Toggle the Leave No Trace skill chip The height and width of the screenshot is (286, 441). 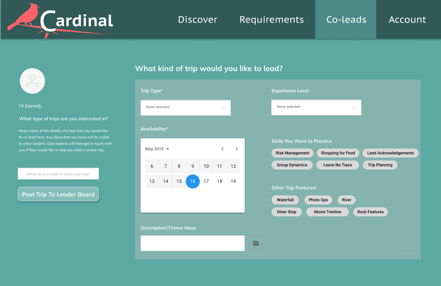tap(338, 165)
